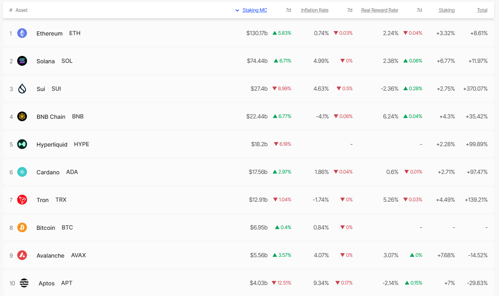Click Ethereum's +8.61% total value
499x296 pixels.
tap(479, 33)
